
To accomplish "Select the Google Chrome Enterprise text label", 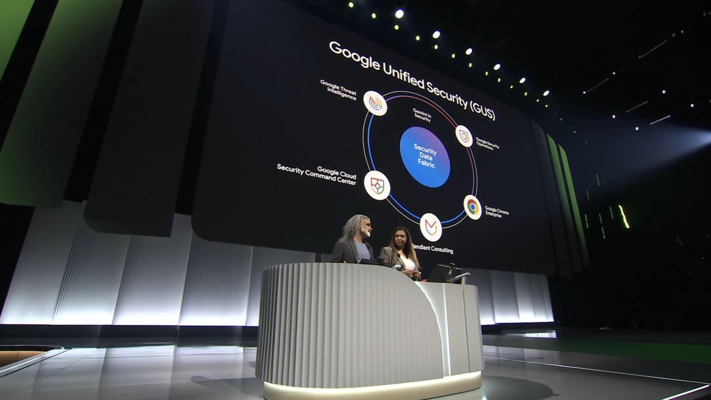I will pyautogui.click(x=496, y=212).
